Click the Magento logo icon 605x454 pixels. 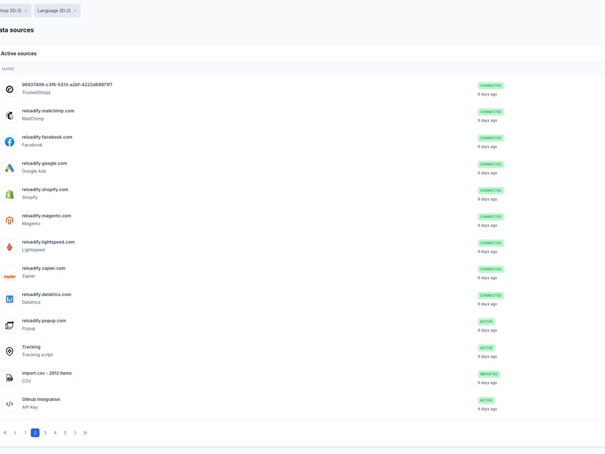(x=9, y=220)
